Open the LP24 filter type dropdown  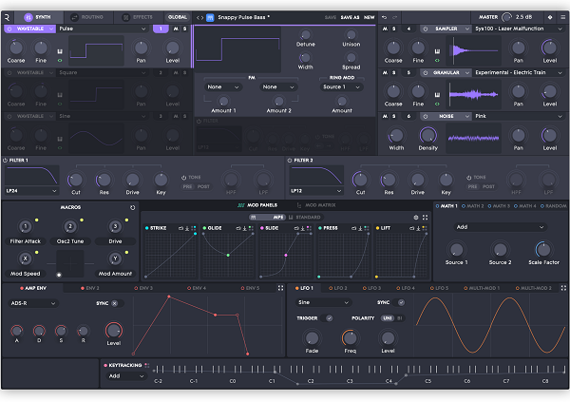click(x=31, y=191)
